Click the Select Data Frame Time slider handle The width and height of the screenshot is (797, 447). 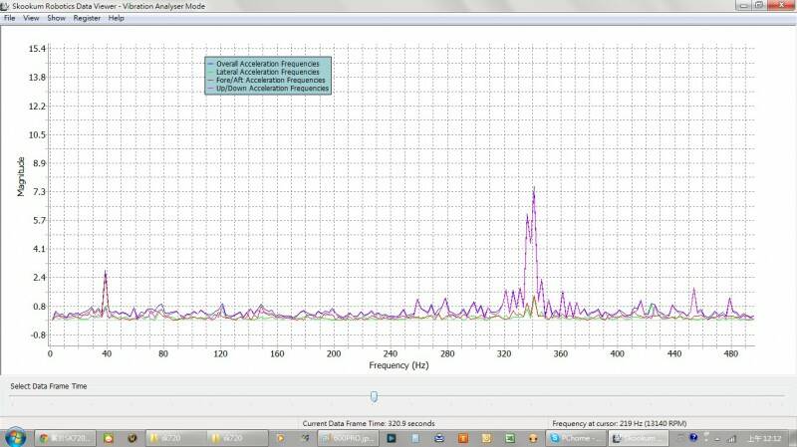coord(375,396)
